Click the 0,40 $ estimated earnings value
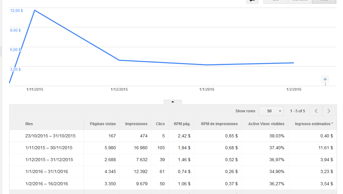Screen dimensions: 343x194 tap(327, 136)
